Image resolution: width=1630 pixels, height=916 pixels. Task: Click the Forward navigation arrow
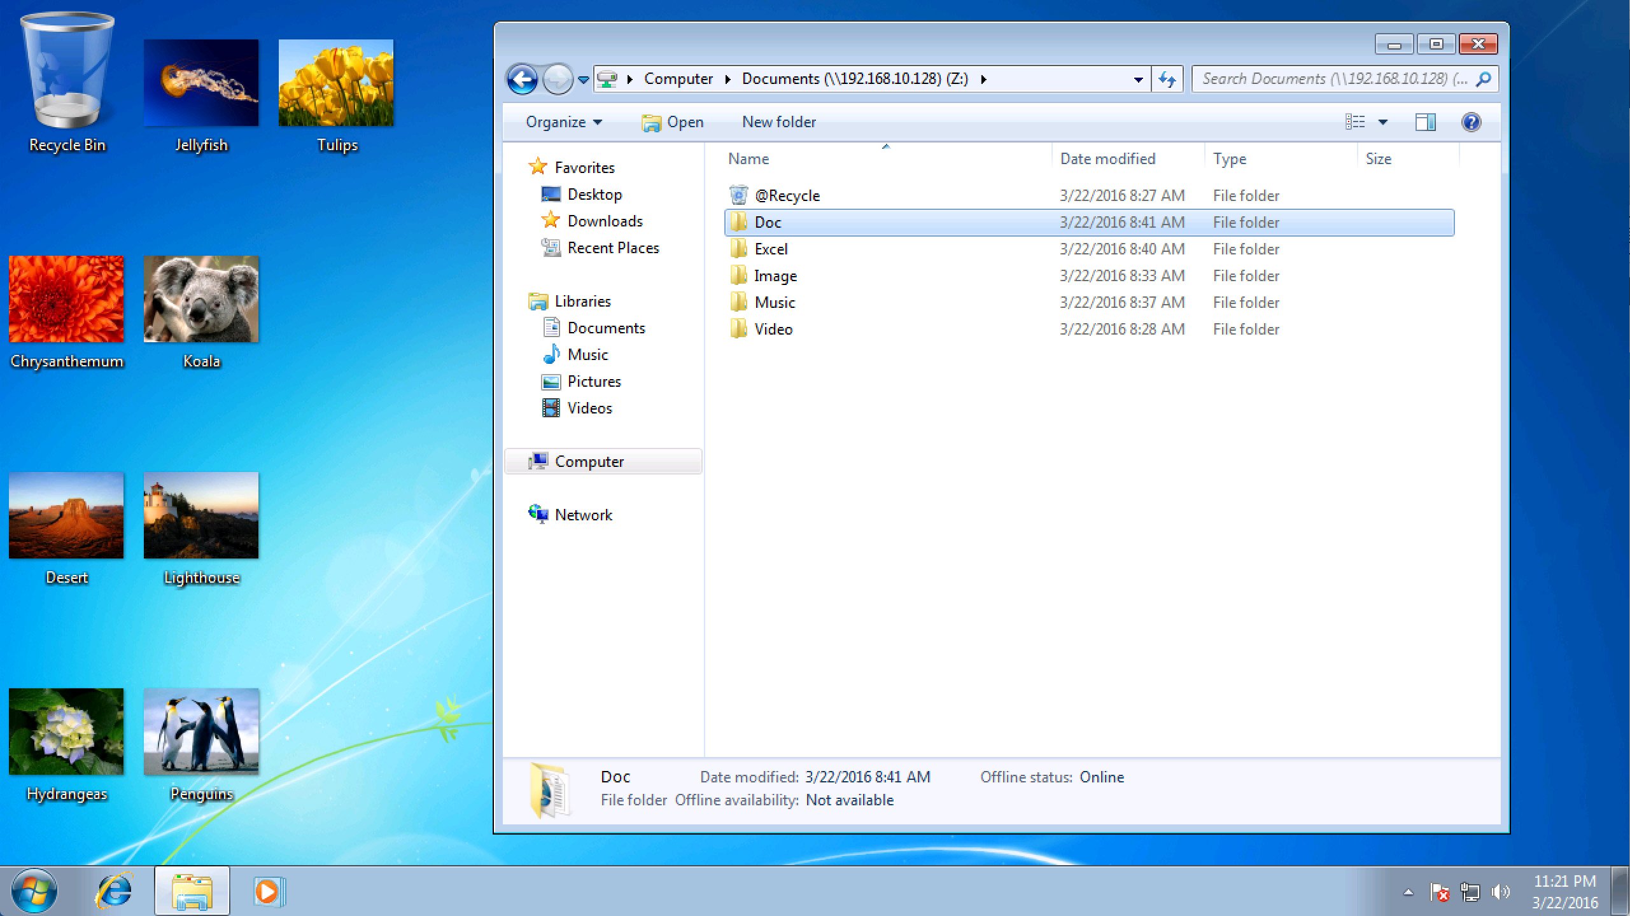click(x=558, y=80)
